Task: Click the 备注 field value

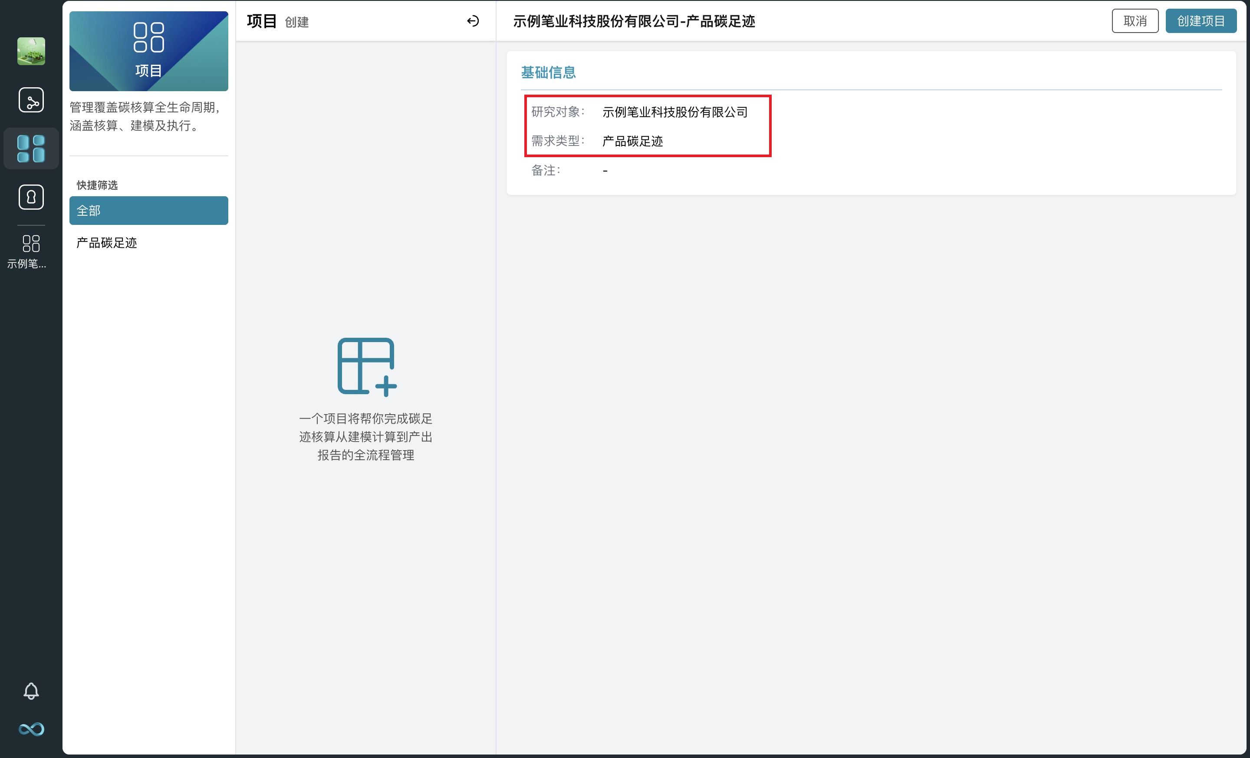Action: [605, 171]
